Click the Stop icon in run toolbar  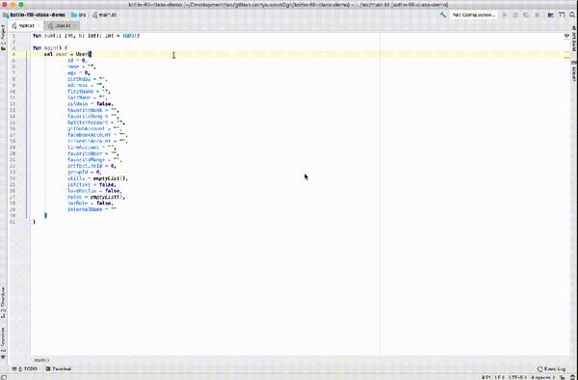click(538, 14)
